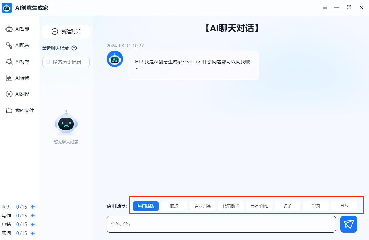Image resolution: width=369 pixels, height=240 pixels.
Task: Enable the 娱乐 scene filter
Action: tap(287, 206)
